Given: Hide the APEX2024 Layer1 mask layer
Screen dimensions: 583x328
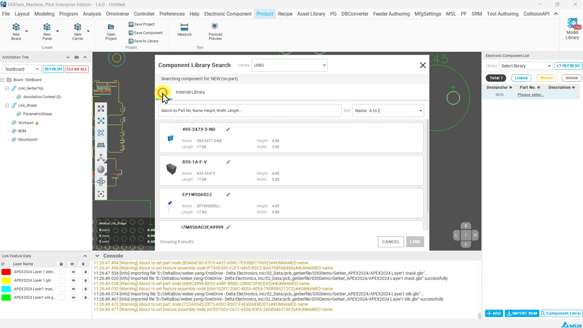Looking at the screenshot, I should coord(73,289).
